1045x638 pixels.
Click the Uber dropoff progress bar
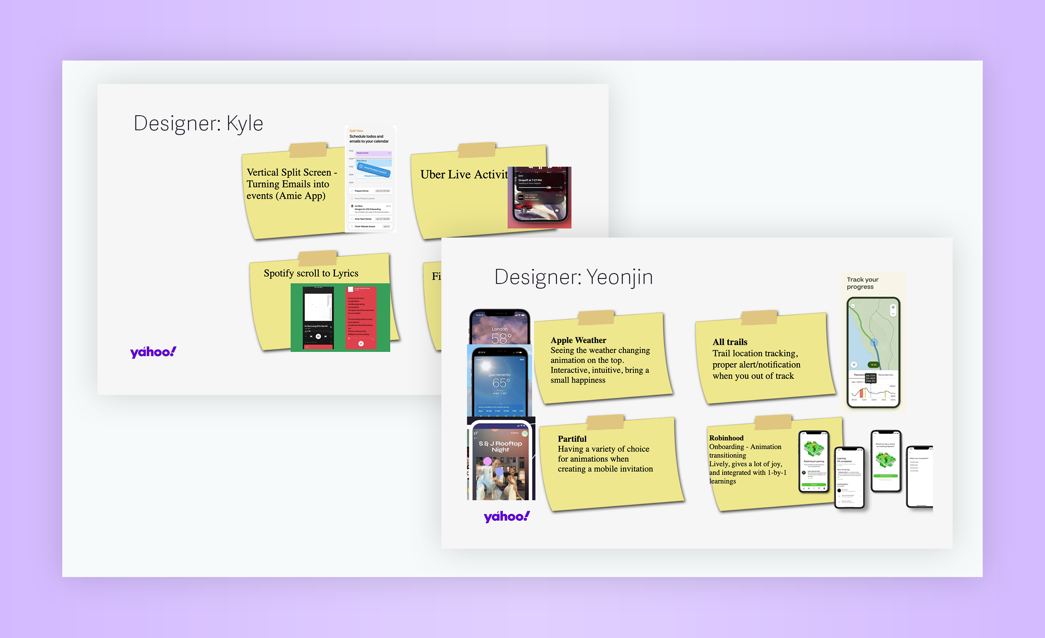[540, 187]
